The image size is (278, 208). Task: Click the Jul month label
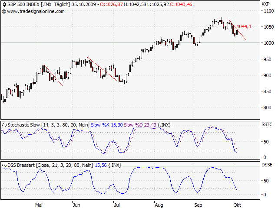pos(117,205)
